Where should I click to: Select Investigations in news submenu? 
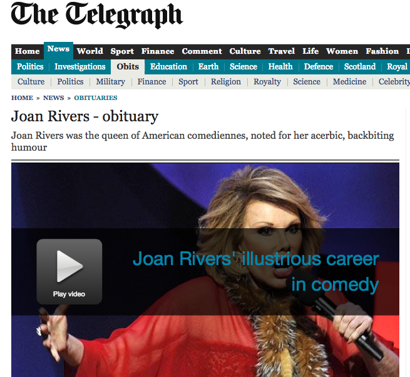coord(80,66)
